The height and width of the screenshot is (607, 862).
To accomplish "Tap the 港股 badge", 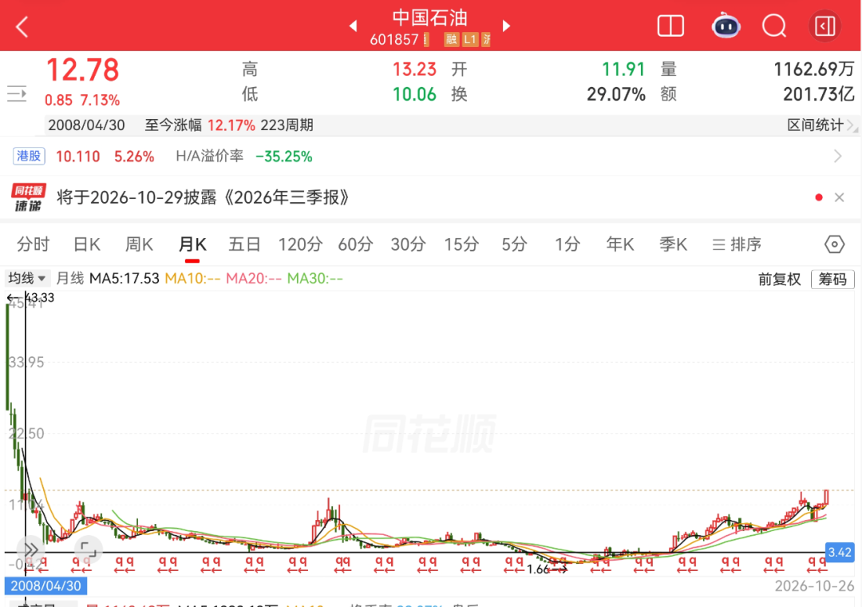I will click(x=29, y=157).
